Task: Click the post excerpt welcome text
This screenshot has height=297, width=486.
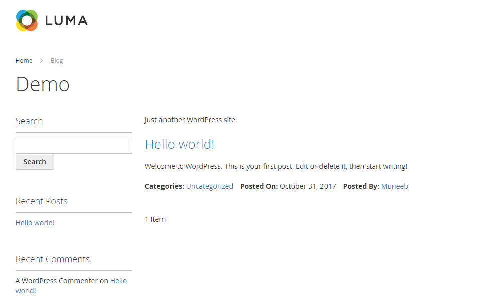Action: click(276, 166)
